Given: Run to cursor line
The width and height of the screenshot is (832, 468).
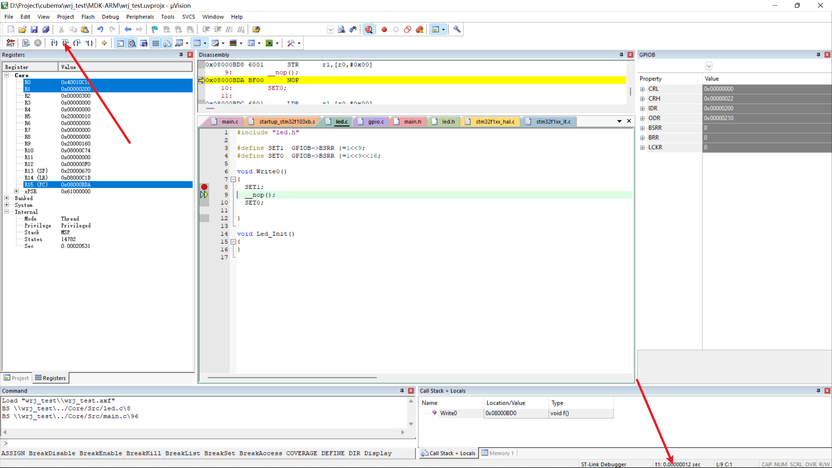Looking at the screenshot, I should (x=89, y=43).
